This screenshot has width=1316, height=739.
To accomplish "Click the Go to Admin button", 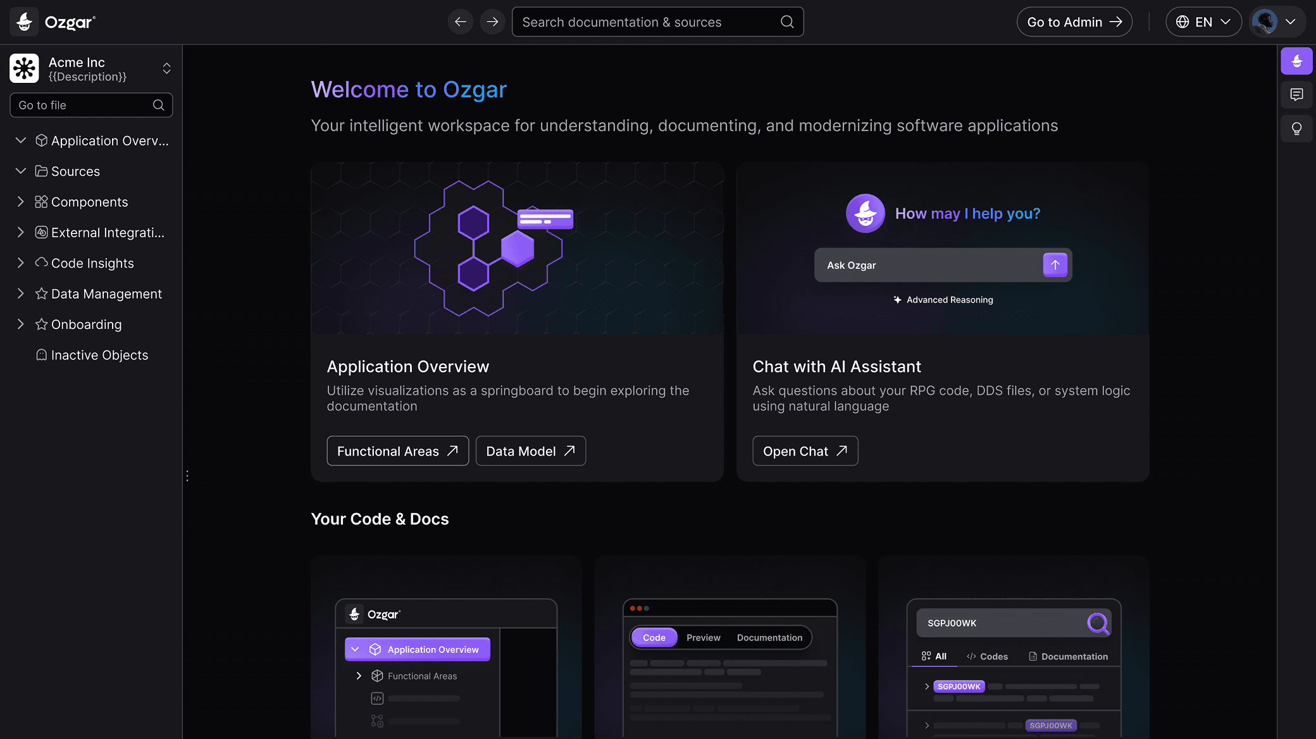I will pos(1074,22).
